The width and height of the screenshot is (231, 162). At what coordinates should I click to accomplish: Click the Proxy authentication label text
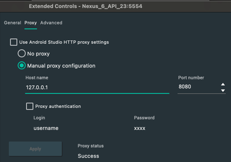coord(58,106)
